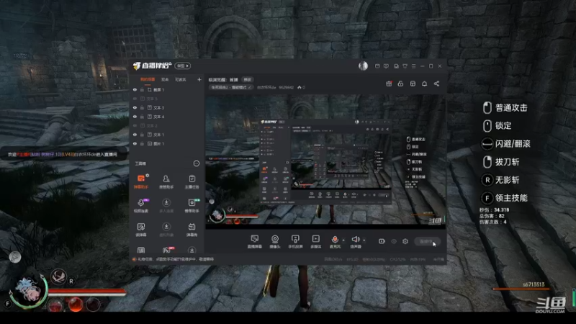
Task: Select the 图片 1 source row
Action: pos(167,143)
